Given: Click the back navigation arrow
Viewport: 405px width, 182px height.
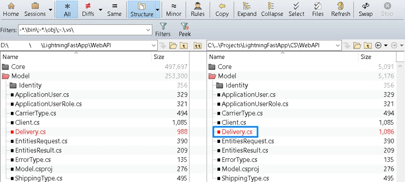Looking at the screenshot, I should click(378, 46).
